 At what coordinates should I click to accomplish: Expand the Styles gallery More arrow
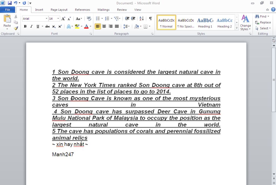tap(237, 28)
